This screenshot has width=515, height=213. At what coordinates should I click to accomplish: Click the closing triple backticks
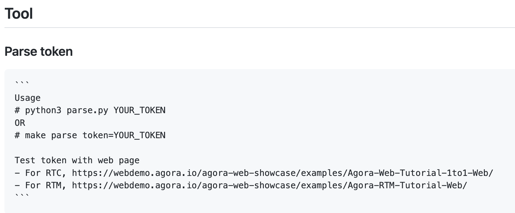click(x=22, y=196)
